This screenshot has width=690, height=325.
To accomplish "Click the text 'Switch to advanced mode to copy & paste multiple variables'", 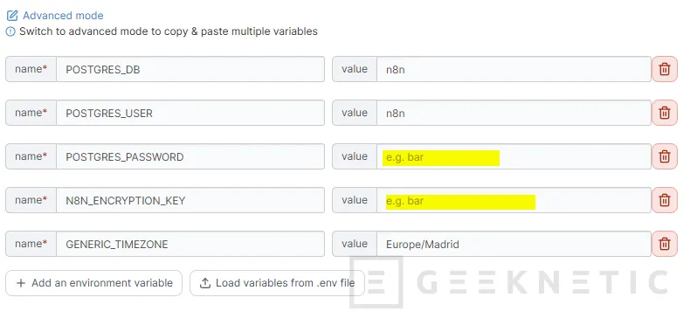I will point(169,31).
